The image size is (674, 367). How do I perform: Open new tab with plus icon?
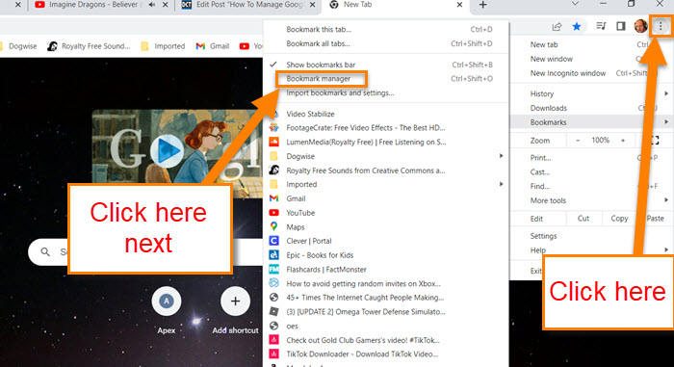(482, 5)
